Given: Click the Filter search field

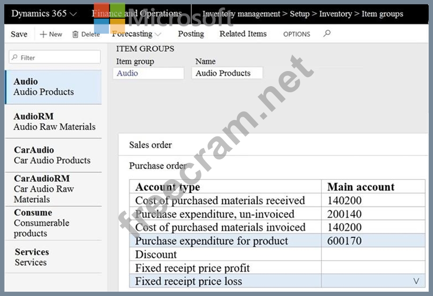Looking at the screenshot, I should [54, 57].
